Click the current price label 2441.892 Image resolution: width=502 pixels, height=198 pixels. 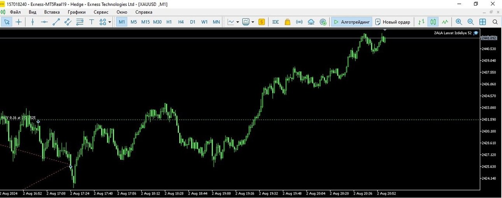point(490,38)
